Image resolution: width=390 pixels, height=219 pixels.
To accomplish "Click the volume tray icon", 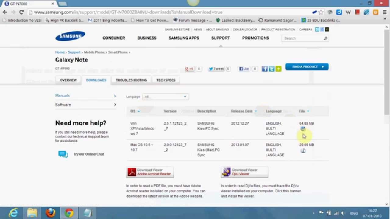I will tap(343, 213).
